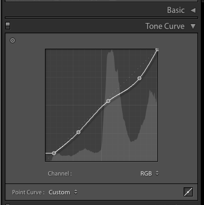Open the RGB channel dropdown
The image size is (204, 205).
[x=149, y=173]
